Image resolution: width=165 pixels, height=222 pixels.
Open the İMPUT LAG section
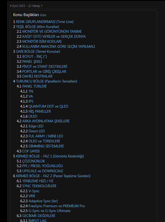click(37, 220)
